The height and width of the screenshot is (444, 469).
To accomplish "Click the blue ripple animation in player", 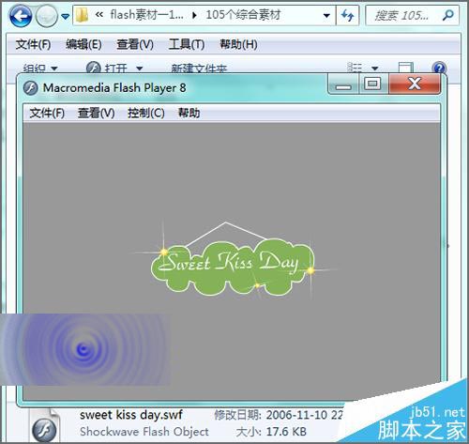I will tap(85, 350).
